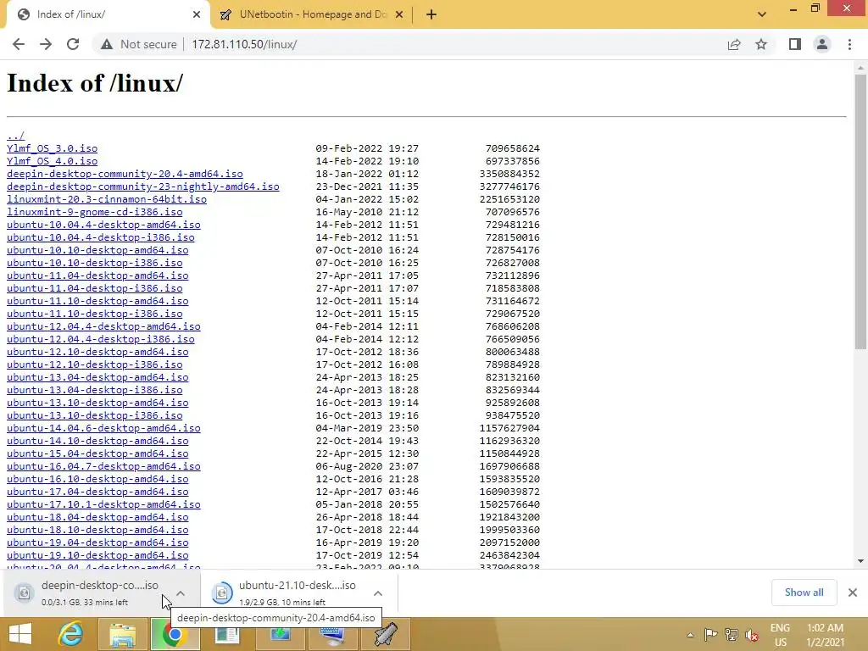Open the taskbar clock and date

coord(825,635)
